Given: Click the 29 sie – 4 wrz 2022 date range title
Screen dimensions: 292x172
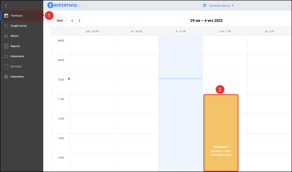Looking at the screenshot, I should tap(206, 20).
